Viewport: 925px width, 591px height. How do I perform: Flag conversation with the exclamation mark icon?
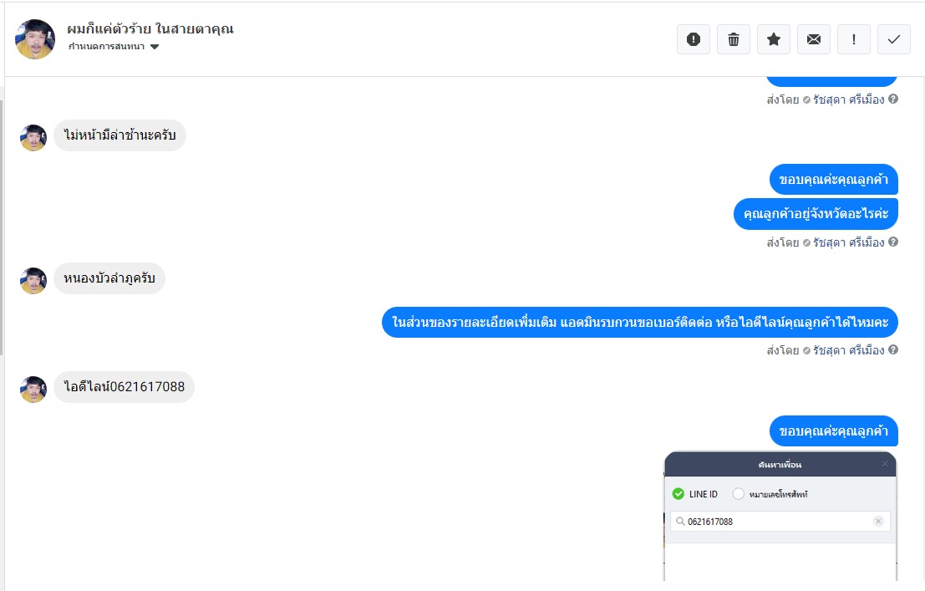[854, 39]
